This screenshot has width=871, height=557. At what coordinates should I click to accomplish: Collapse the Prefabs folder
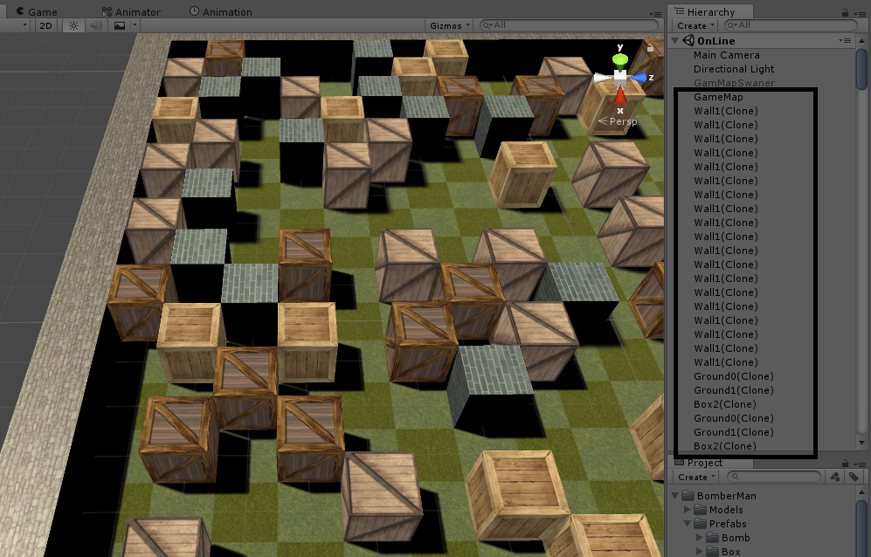coord(688,523)
